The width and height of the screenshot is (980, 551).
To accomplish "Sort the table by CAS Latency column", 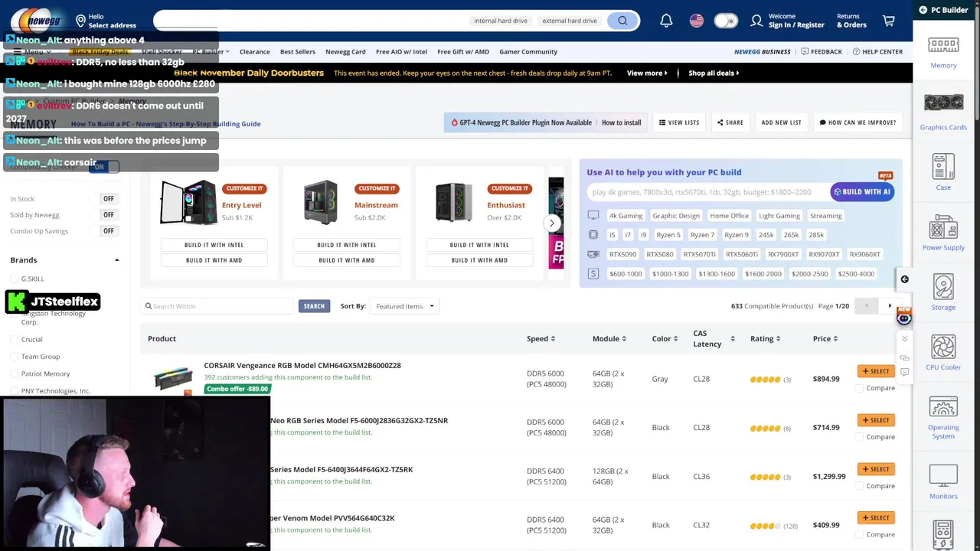I will tap(714, 338).
